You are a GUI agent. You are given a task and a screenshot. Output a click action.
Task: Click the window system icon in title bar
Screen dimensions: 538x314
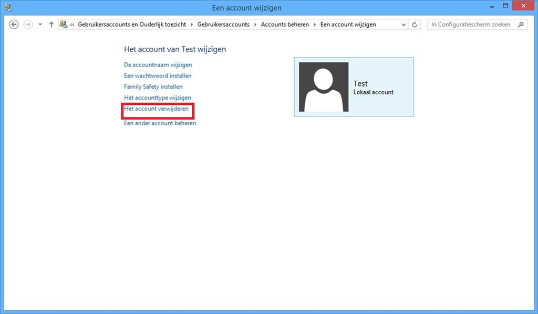7,7
